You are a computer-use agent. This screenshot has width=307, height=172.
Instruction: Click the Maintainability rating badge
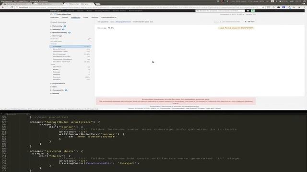click(70, 32)
